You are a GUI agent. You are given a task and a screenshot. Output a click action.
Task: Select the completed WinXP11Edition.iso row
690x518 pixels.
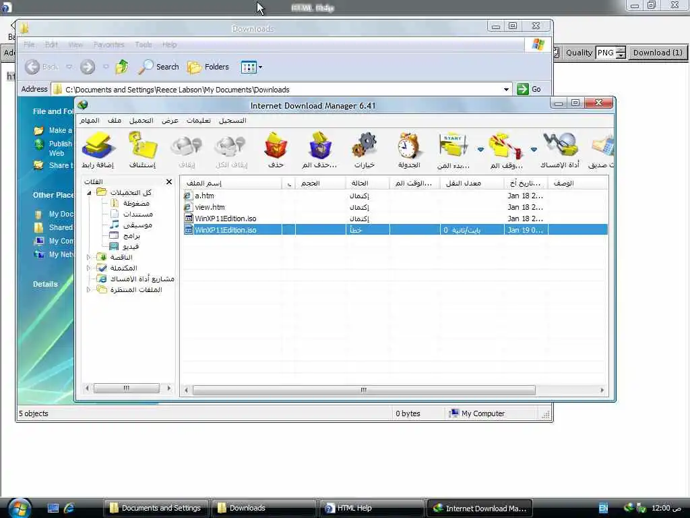point(395,219)
